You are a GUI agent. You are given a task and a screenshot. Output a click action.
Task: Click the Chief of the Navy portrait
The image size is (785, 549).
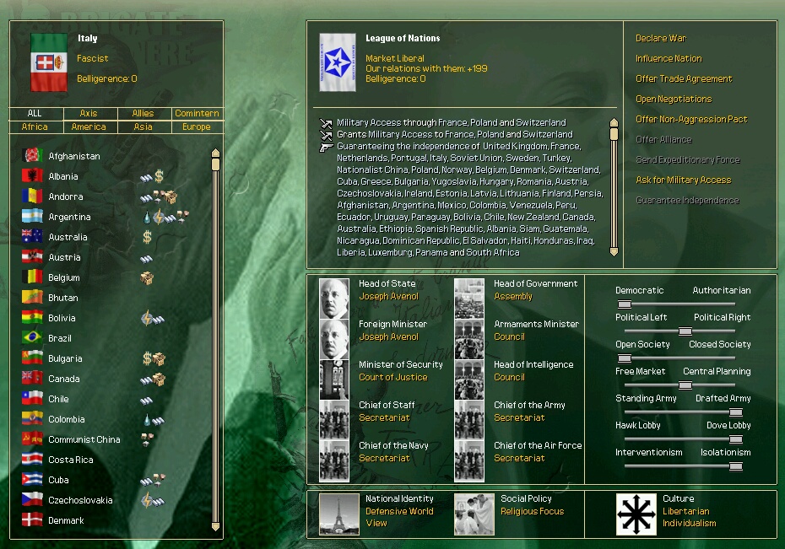334,460
